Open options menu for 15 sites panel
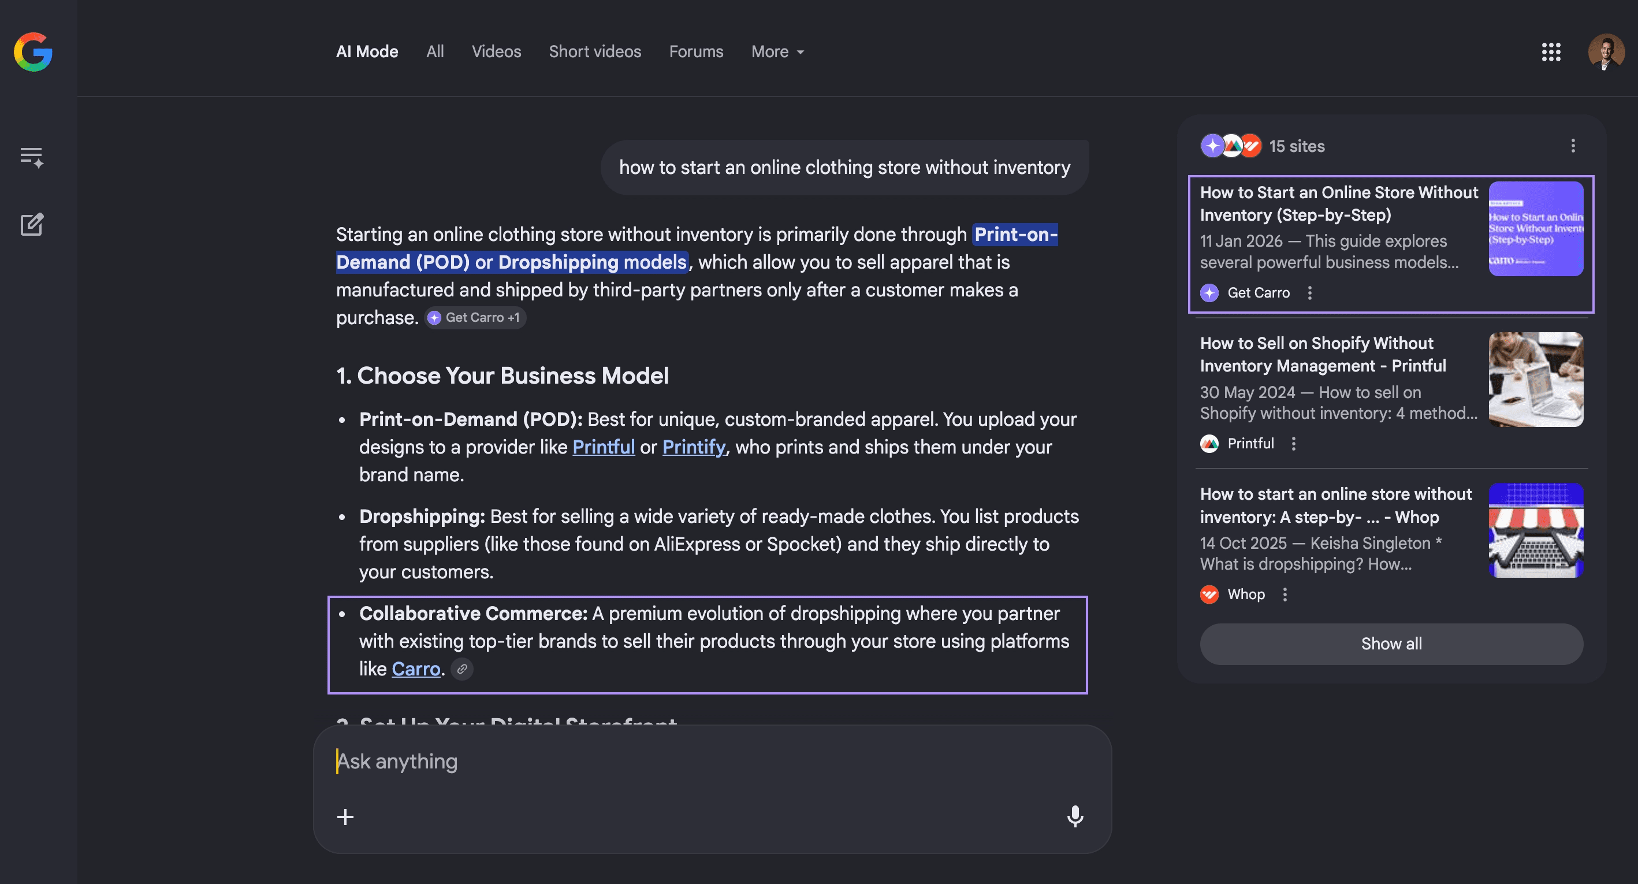1638x884 pixels. coord(1573,146)
